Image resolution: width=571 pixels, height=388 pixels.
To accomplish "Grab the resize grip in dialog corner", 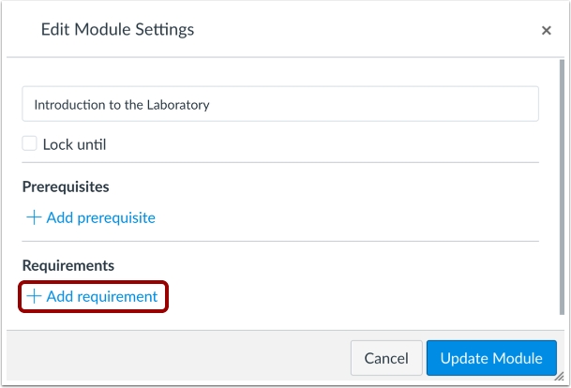I will tap(559, 377).
